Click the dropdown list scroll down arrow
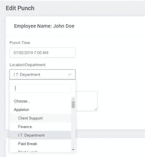Screen dimensions: 145x157 pyautogui.click(x=73, y=150)
